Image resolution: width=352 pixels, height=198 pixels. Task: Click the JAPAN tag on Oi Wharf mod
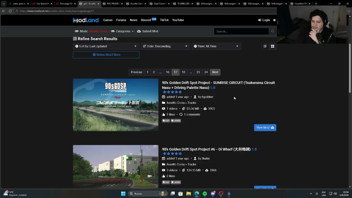tap(176, 182)
